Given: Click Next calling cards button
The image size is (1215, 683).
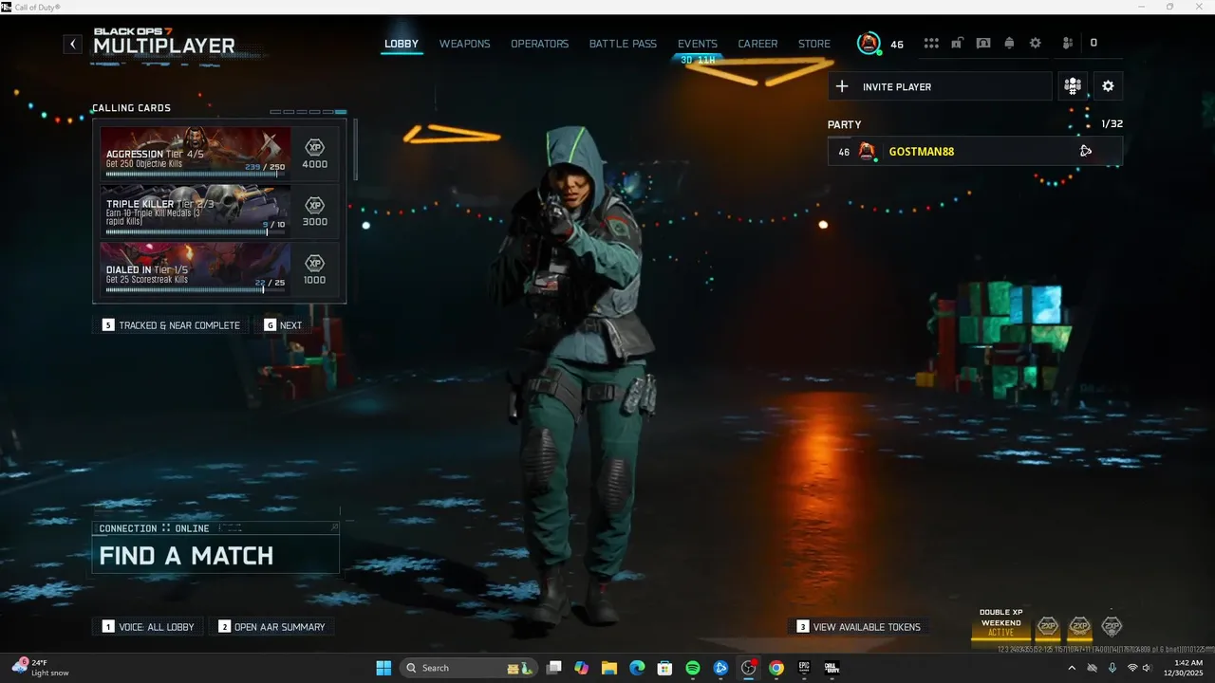Looking at the screenshot, I should click(x=283, y=325).
